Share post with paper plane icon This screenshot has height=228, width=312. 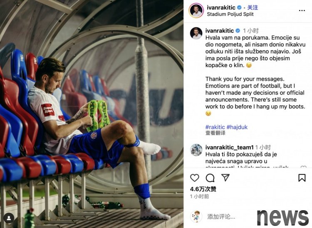click(x=225, y=178)
